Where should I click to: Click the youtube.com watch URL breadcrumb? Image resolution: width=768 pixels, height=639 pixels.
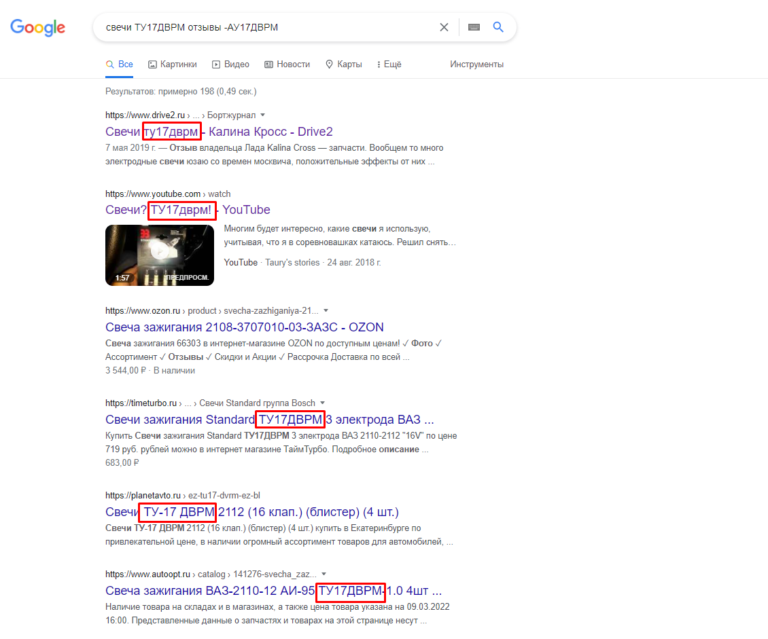pyautogui.click(x=167, y=194)
